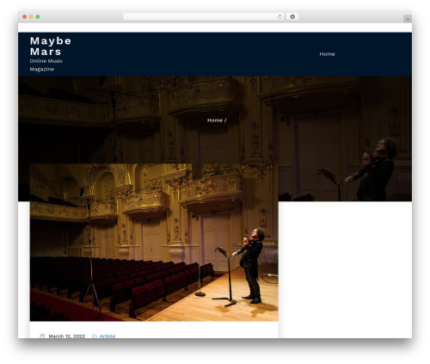Click the folder icon before Article
This screenshot has height=364, width=430.
pyautogui.click(x=95, y=336)
